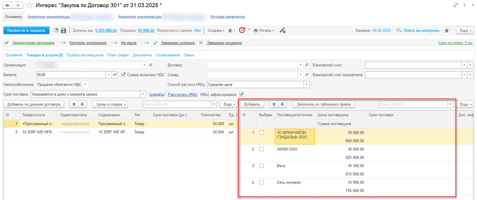Image resolution: width=477 pixels, height=200 pixels.
Task: Click the goods table search field
Action: pos(177,104)
